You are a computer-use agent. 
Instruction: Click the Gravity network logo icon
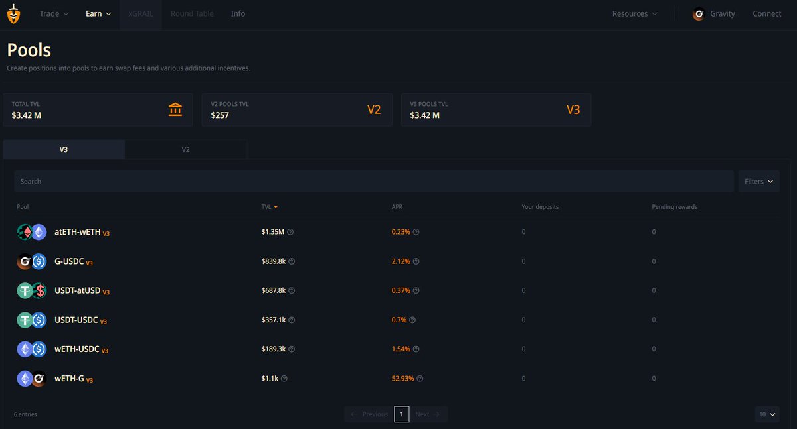pos(699,14)
